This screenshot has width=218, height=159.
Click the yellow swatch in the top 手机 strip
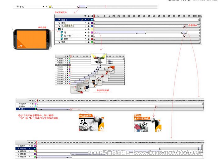point(50,6)
